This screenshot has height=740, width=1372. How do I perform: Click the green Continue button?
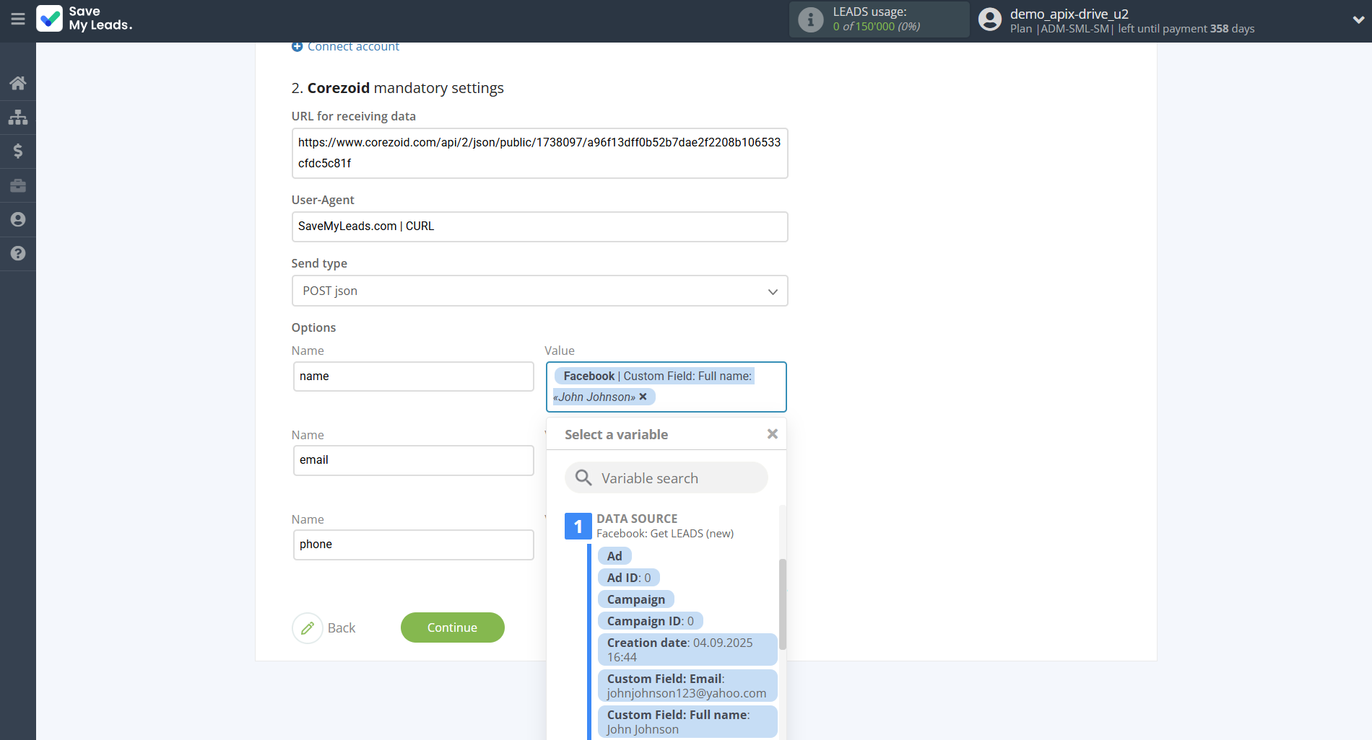pyautogui.click(x=452, y=627)
